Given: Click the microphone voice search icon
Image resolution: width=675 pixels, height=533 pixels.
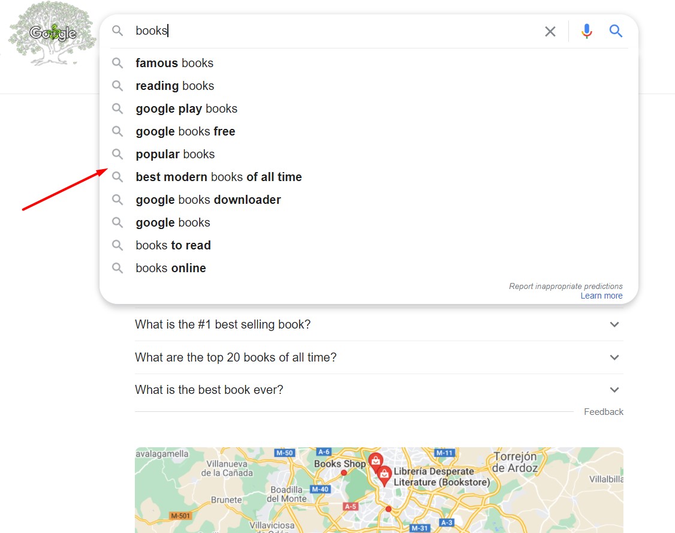Looking at the screenshot, I should pyautogui.click(x=586, y=31).
